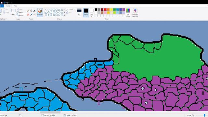Screen dimensions: 208x117
Task: Choose the Down arrow shape
Action: pyautogui.click(x=45, y=15)
